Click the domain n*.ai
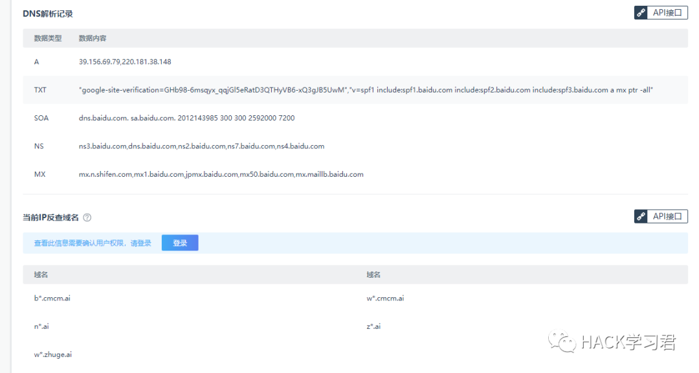 tap(41, 326)
